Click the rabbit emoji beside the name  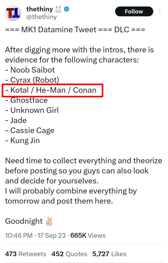[58, 10]
